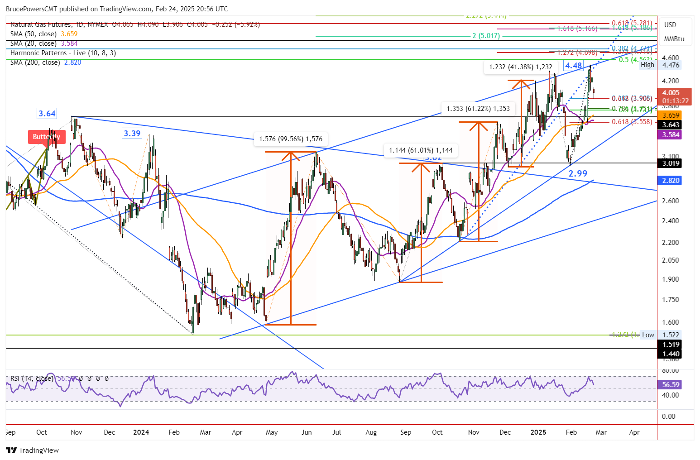The image size is (700, 460).
Task: Click the 1.750 price scale tick
Action: tap(671, 300)
